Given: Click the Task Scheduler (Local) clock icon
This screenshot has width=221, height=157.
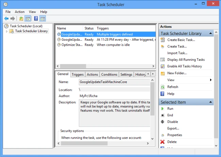Looking at the screenshot, I should (6, 26).
